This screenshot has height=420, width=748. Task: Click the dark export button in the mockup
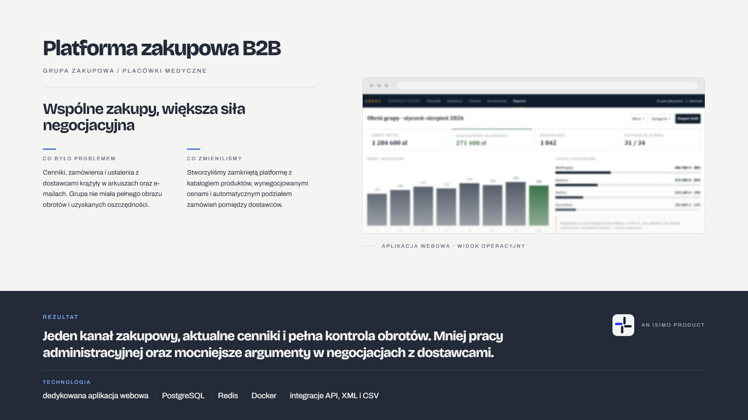point(688,119)
